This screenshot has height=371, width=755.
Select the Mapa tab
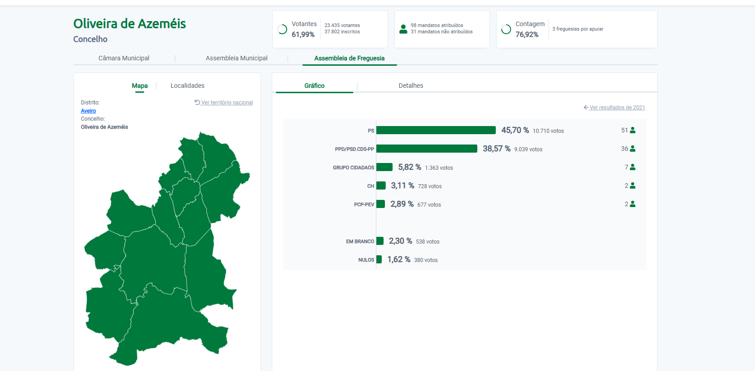pyautogui.click(x=140, y=86)
